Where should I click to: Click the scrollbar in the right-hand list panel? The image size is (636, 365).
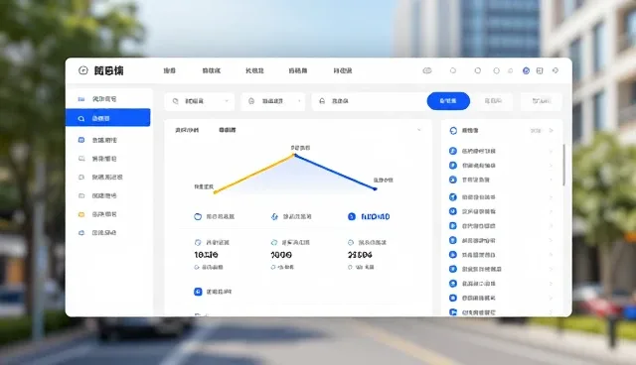point(563,165)
